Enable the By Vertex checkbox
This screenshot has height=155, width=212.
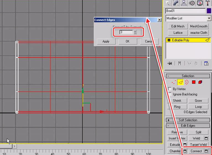point(170,89)
